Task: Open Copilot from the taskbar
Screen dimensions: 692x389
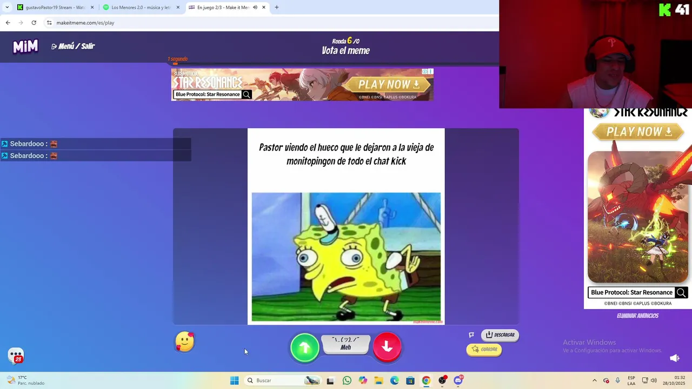Action: pyautogui.click(x=363, y=380)
